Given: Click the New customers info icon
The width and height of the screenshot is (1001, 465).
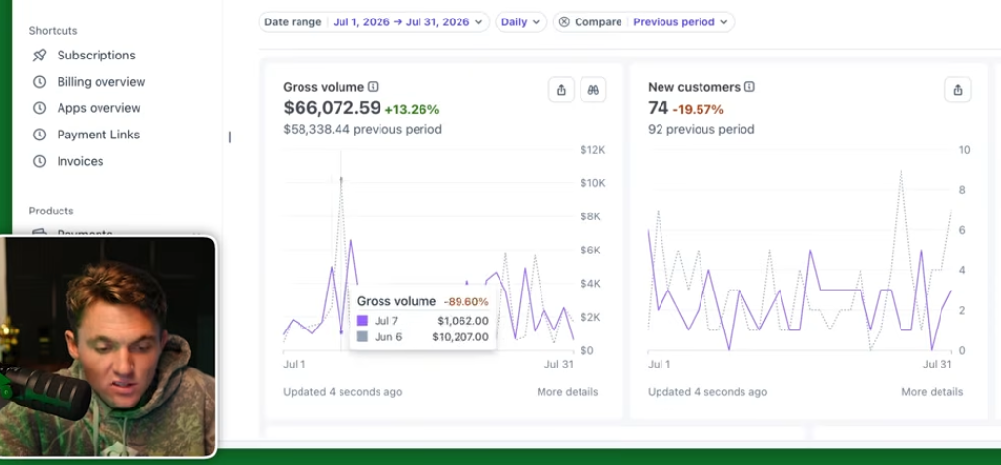Looking at the screenshot, I should coord(749,86).
